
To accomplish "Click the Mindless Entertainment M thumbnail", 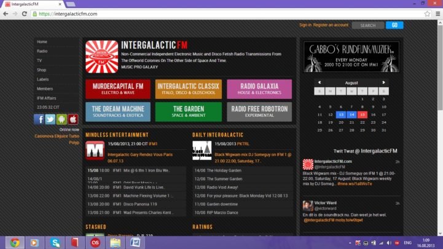I will 95,151.
